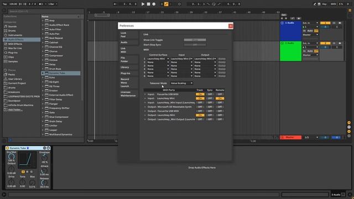354x199 pixels.
Task: Toggle Track for Input Focusrite USB MIDI
Action: tap(200, 95)
